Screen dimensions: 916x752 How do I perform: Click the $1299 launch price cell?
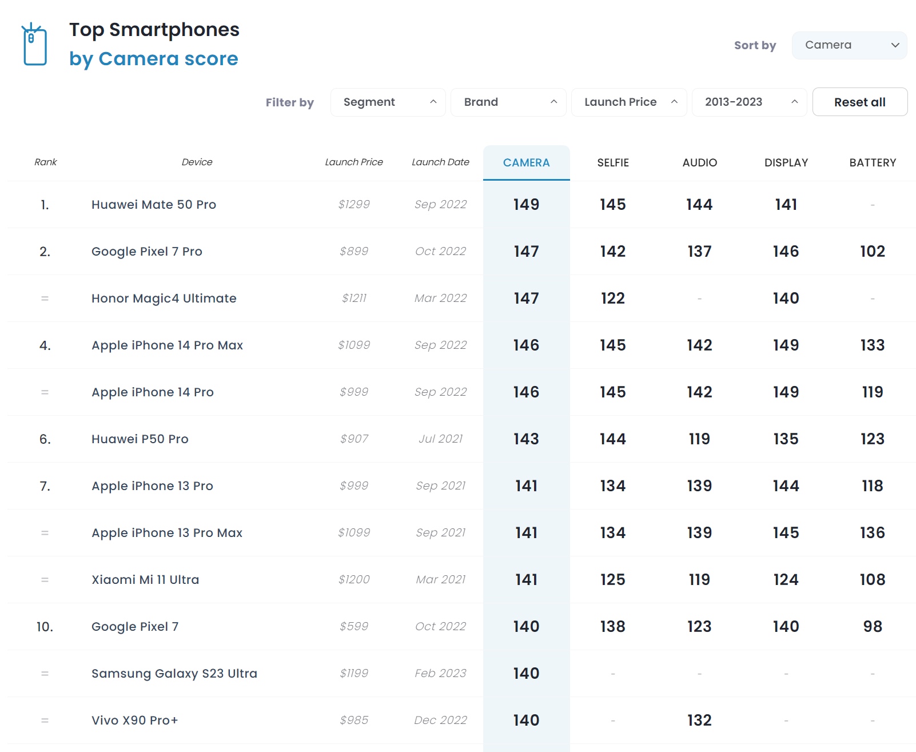354,205
